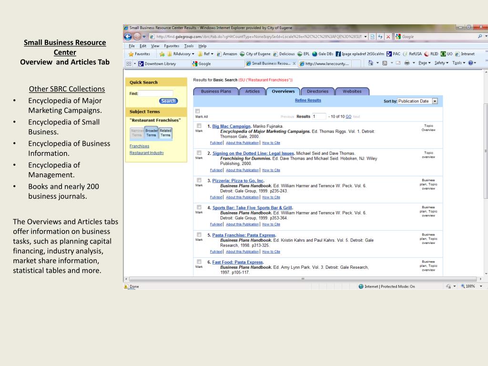The height and width of the screenshot is (366, 488).
Task: Click the horizontal scrollbar at page bottom
Action: click(303, 279)
